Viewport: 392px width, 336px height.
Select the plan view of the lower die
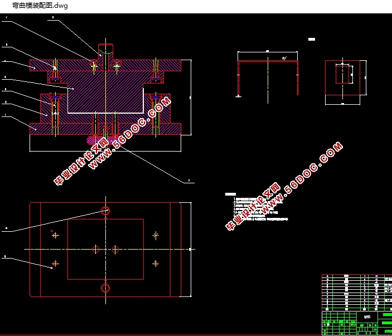[105, 250]
